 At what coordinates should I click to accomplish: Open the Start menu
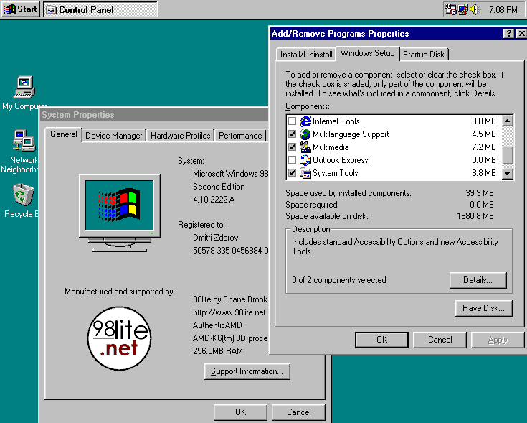coord(21,9)
